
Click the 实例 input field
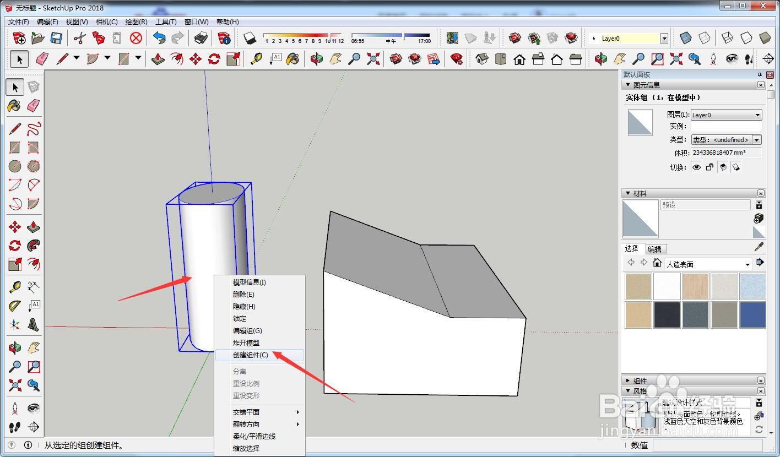click(x=726, y=127)
